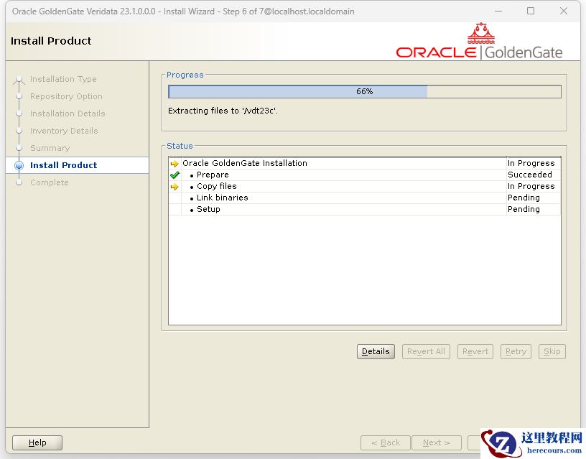Viewport: 586px width, 459px height.
Task: Click the Skip button
Action: pyautogui.click(x=552, y=351)
